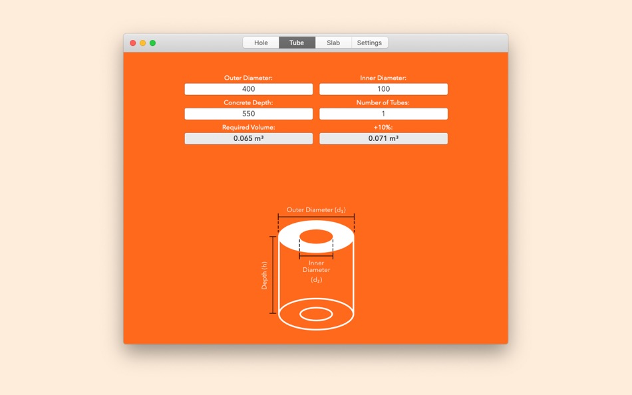
Task: Click the "Outer Diameter (d₁)" diagram label
Action: pyautogui.click(x=316, y=209)
